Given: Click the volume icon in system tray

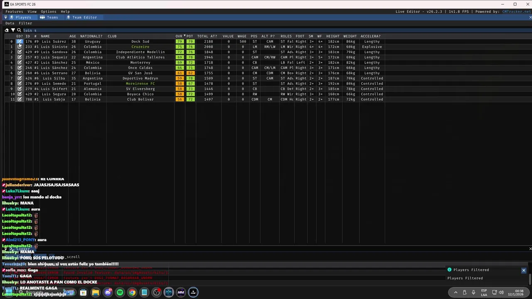Looking at the screenshot, I should [x=501, y=292].
